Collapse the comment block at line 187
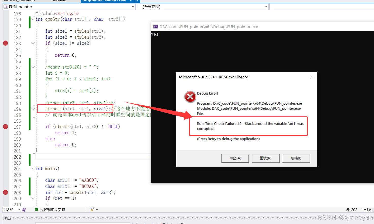 point(33,67)
